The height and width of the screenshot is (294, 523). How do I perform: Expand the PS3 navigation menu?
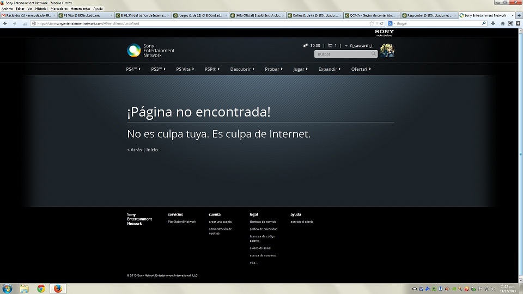158,69
